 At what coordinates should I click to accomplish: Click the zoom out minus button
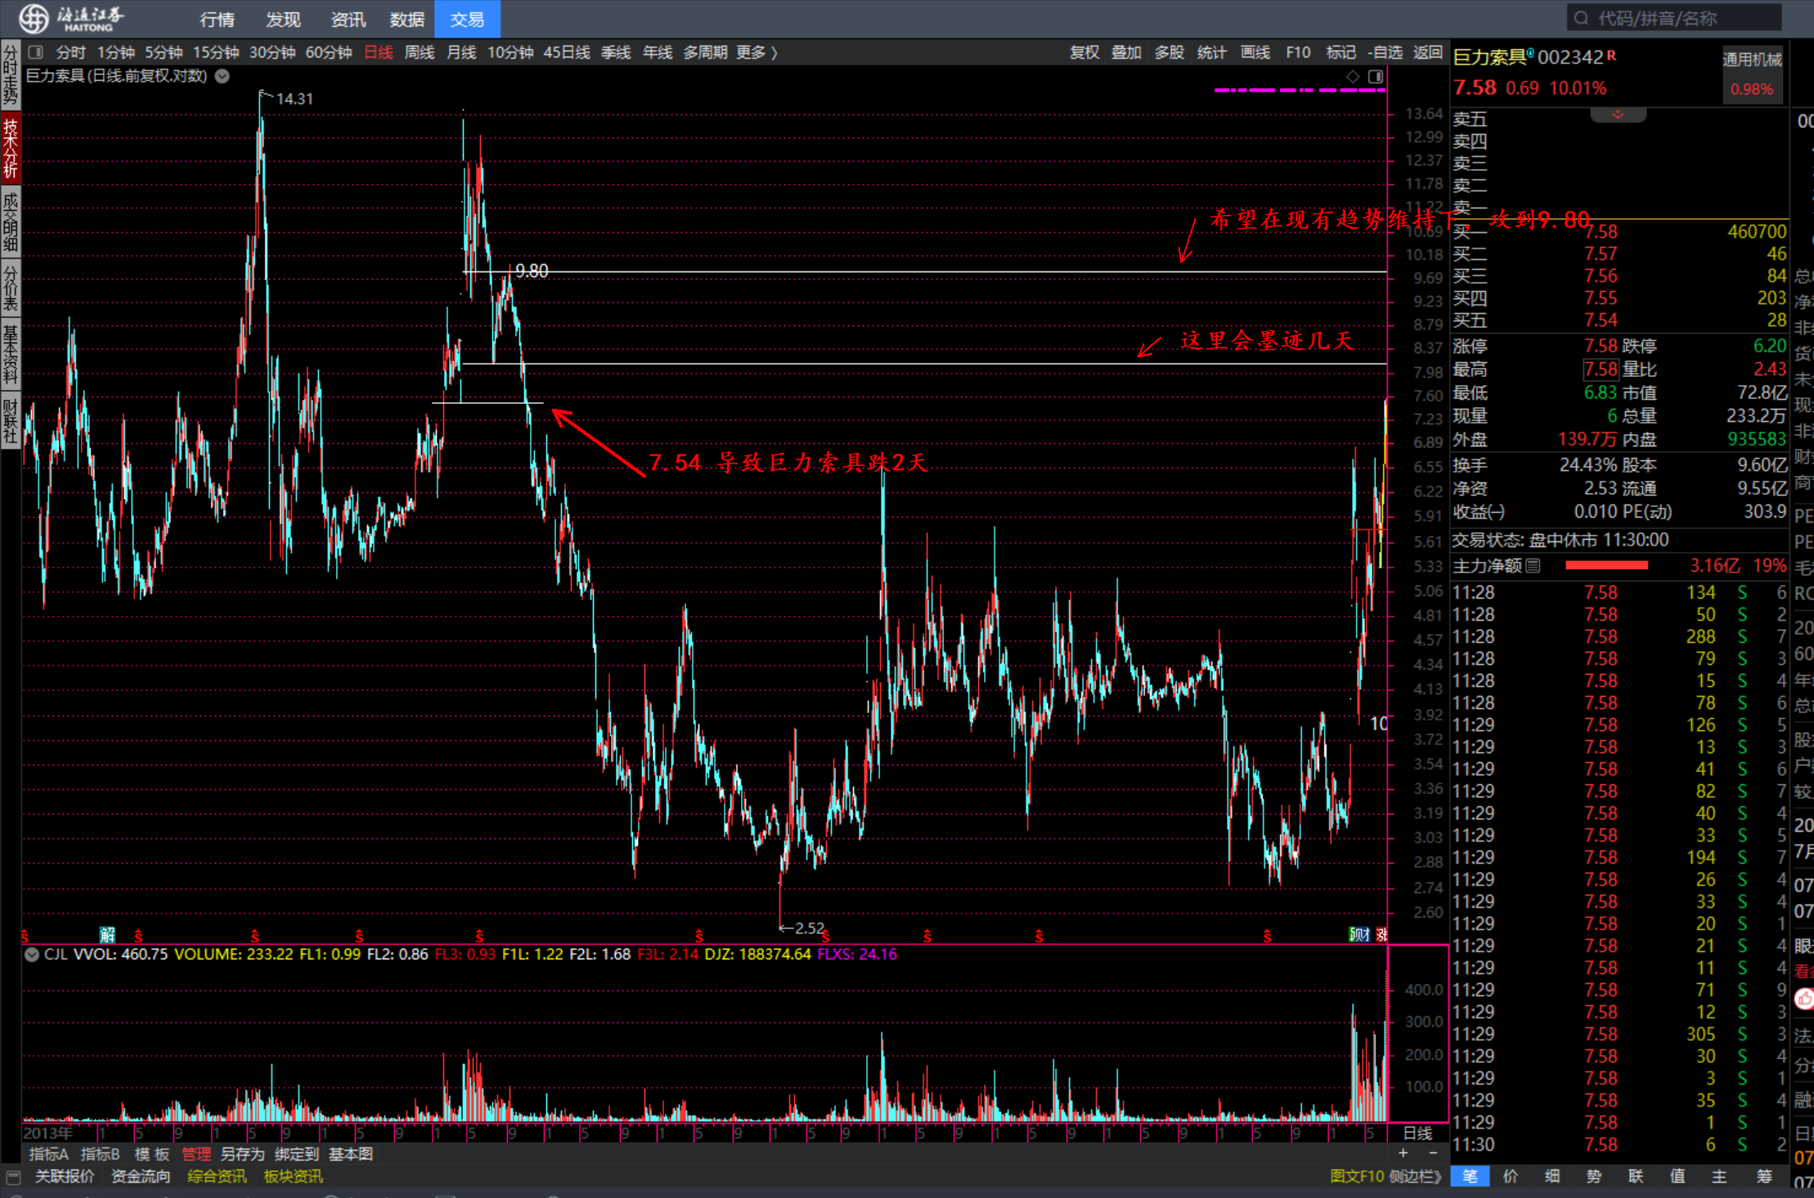point(1433,1153)
